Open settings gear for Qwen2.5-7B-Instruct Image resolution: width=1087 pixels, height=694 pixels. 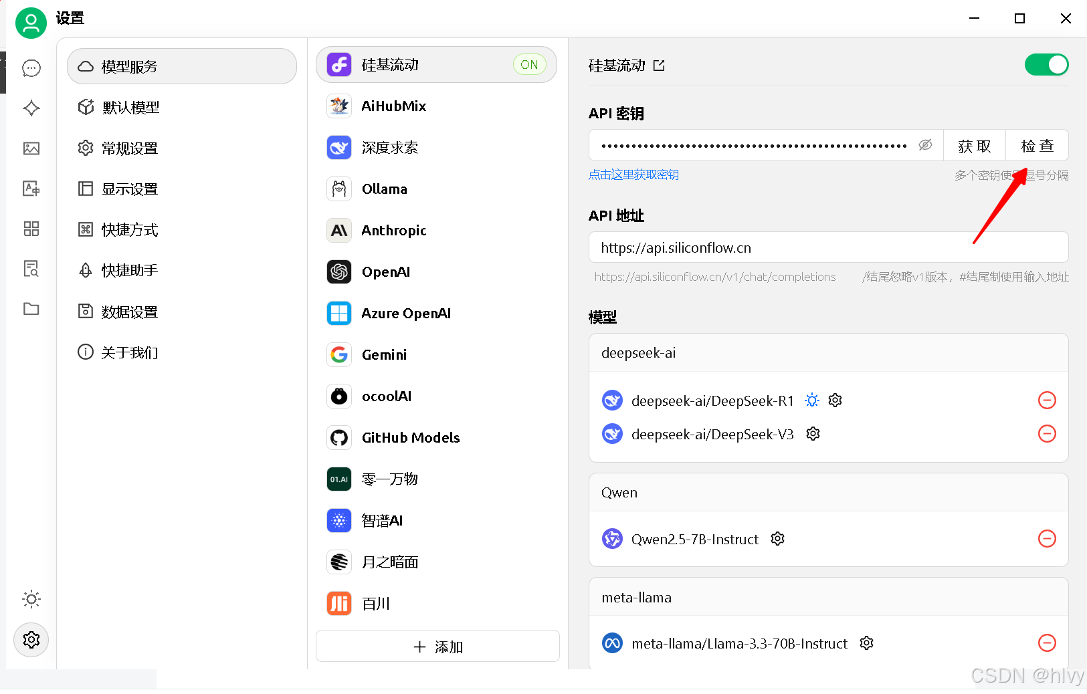click(777, 539)
